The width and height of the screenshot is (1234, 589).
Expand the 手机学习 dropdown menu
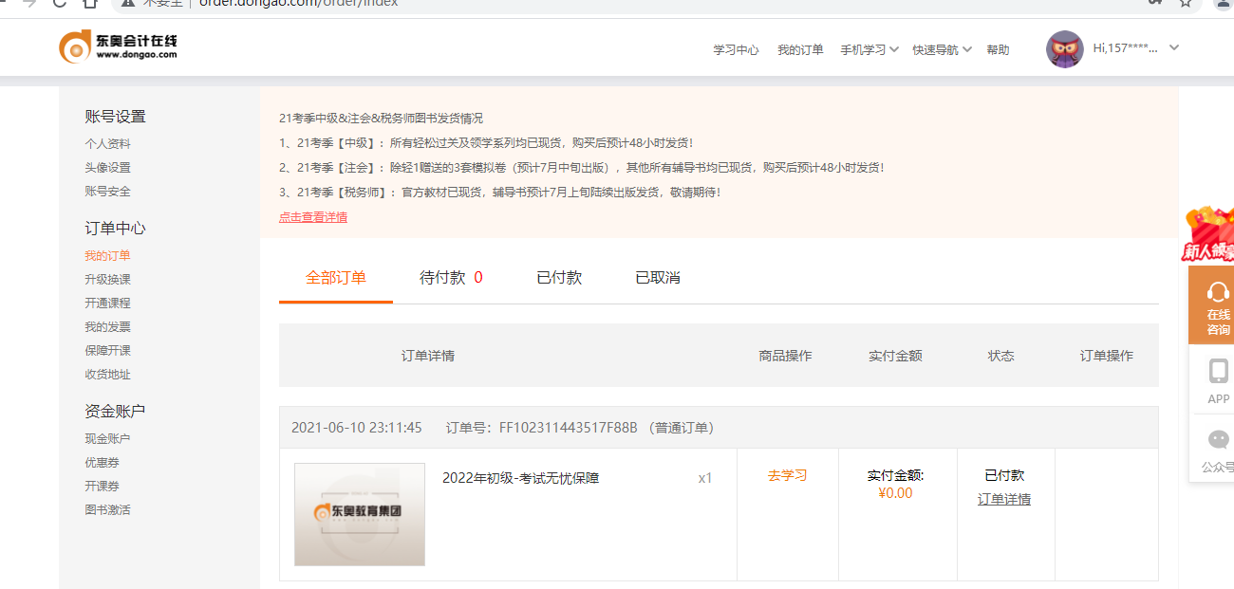click(x=869, y=49)
